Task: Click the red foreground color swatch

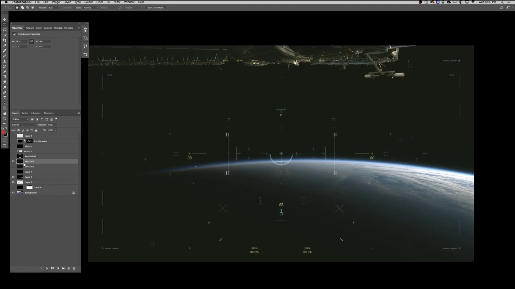Action: 4,132
